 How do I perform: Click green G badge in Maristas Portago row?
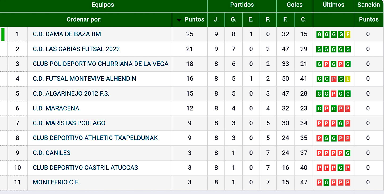click(341, 123)
